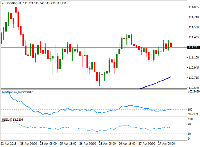Click the RSI 30 level label
Screen dimensions: 200x147
coord(189,134)
